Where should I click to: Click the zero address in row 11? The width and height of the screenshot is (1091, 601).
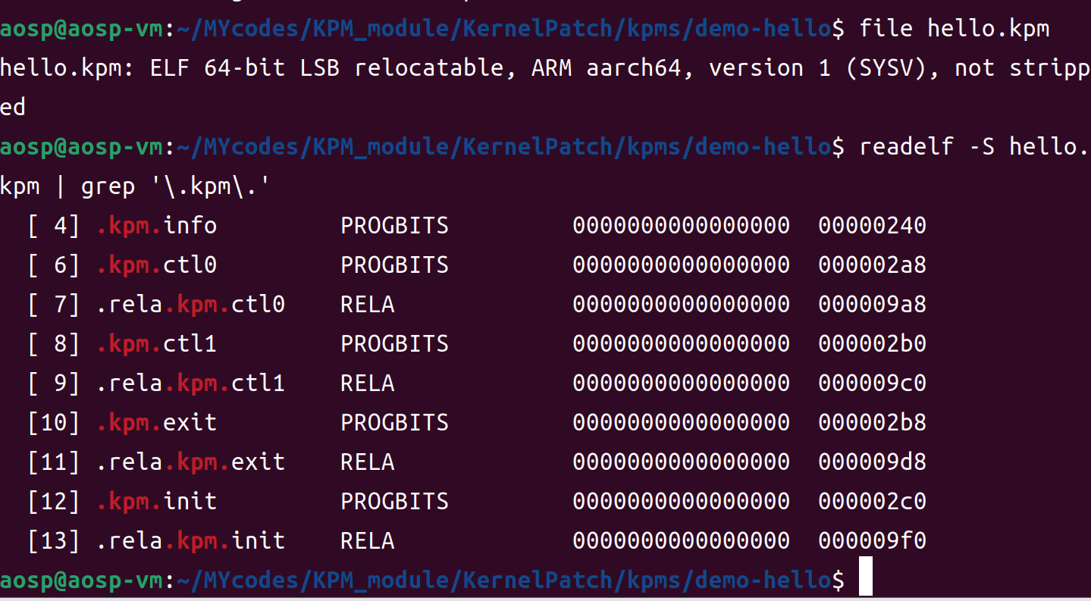coord(682,462)
